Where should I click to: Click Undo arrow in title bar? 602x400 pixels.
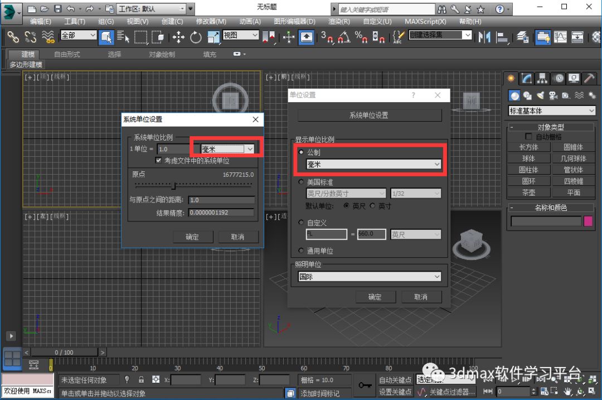click(x=71, y=8)
